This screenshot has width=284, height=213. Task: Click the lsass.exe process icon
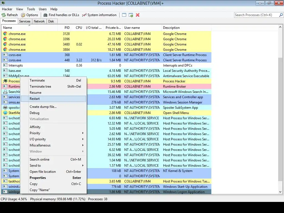pos(5,70)
